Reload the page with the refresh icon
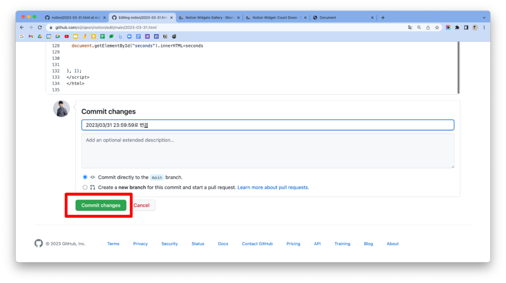This screenshot has height=283, width=506. pyautogui.click(x=40, y=28)
